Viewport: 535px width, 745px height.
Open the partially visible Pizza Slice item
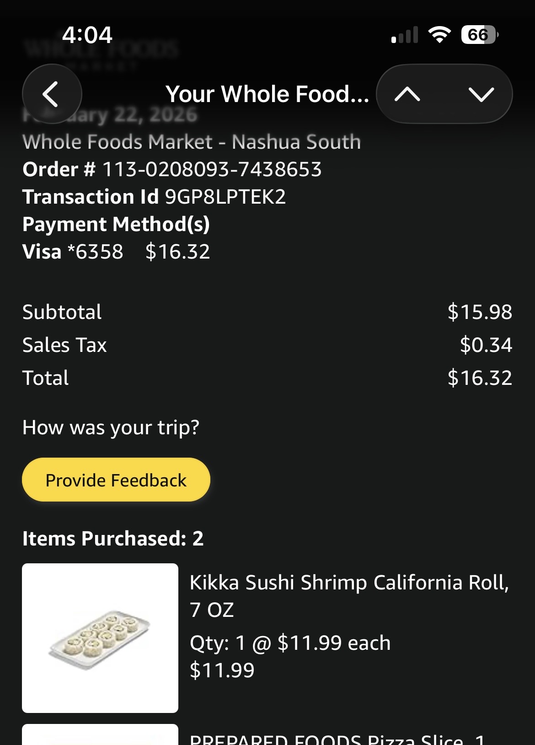[337, 738]
